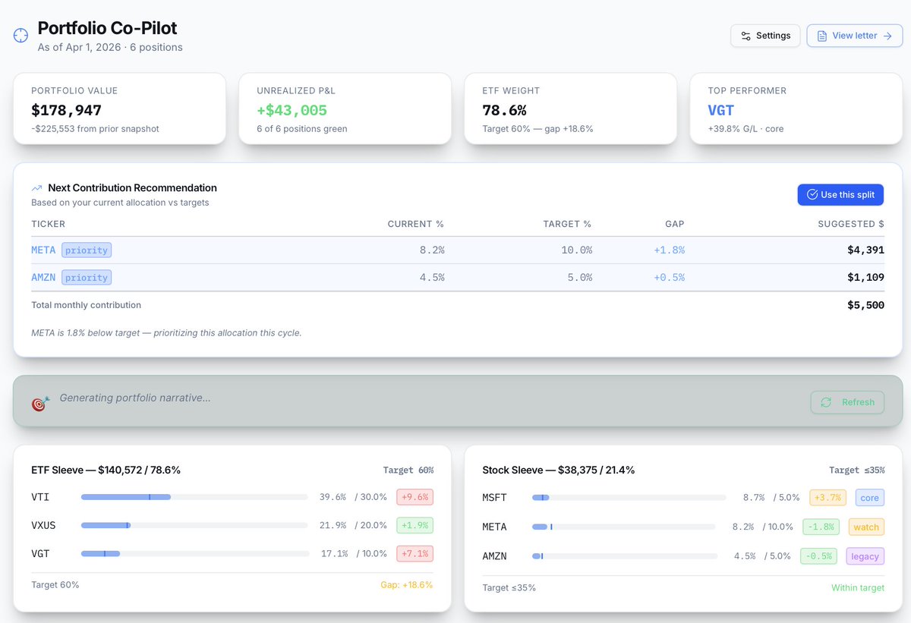Click the priority badge next to META

(87, 250)
